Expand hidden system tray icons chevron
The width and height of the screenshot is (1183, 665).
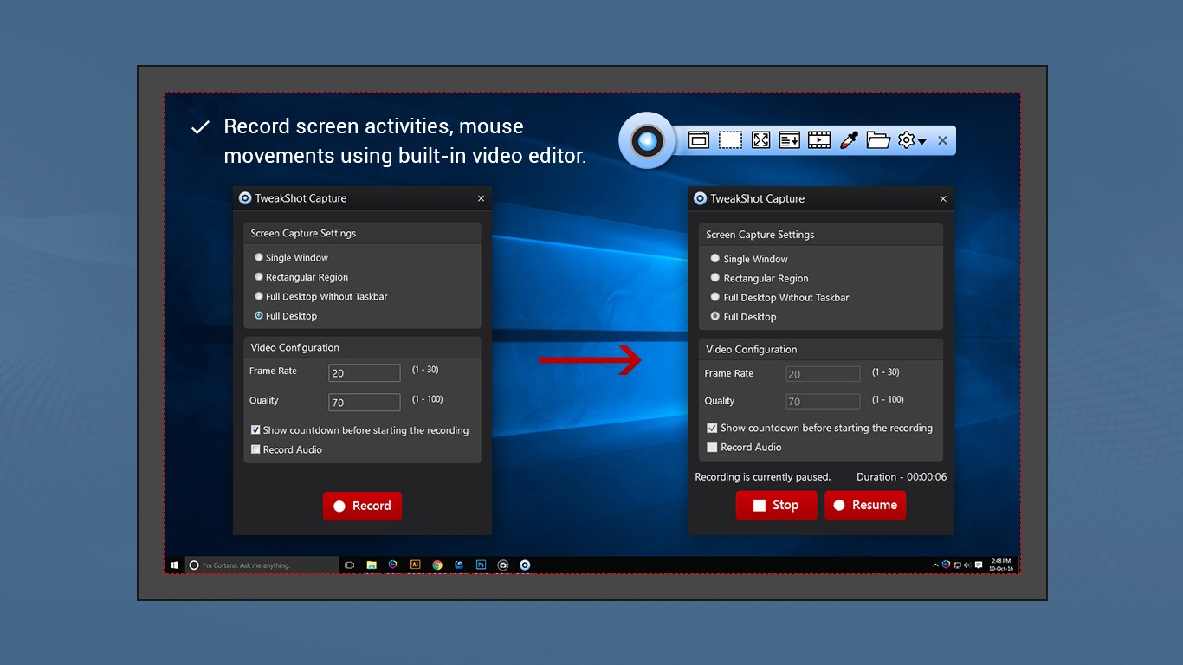935,565
